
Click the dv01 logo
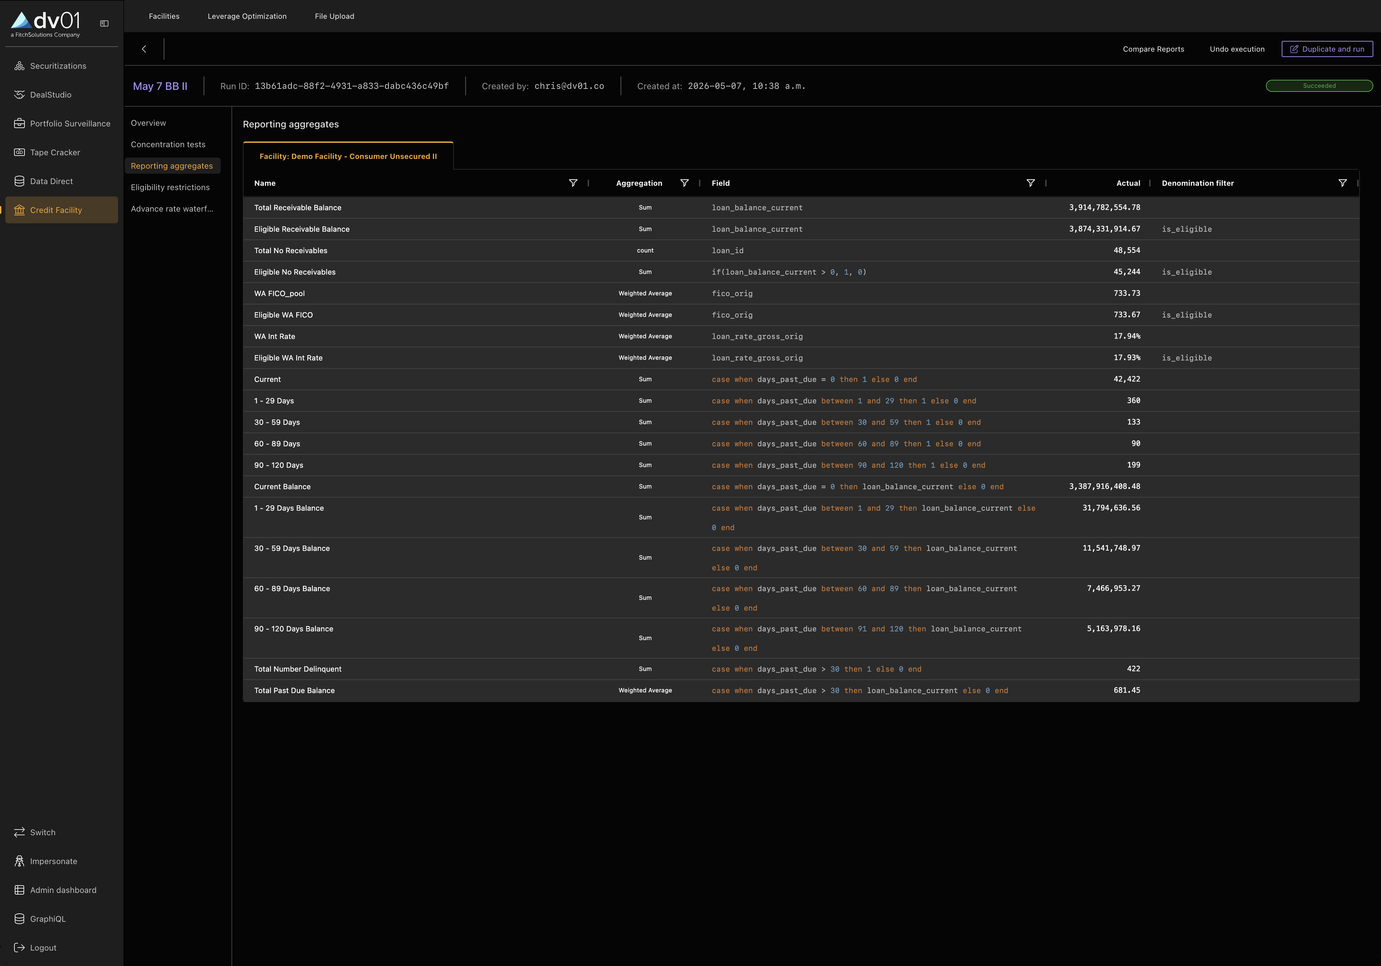(46, 24)
